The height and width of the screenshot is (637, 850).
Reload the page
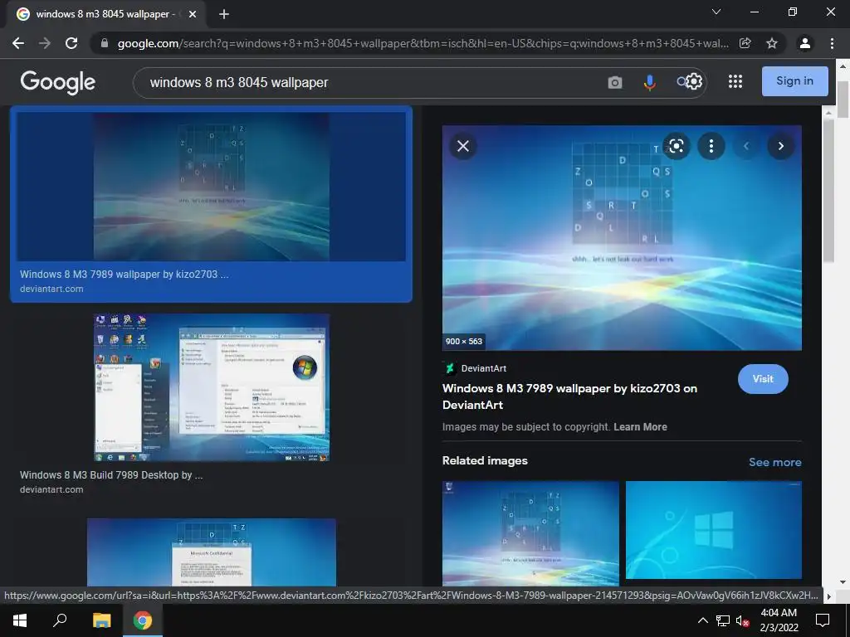click(x=71, y=43)
